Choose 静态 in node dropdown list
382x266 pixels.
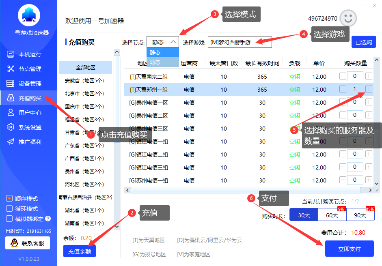pyautogui.click(x=163, y=52)
